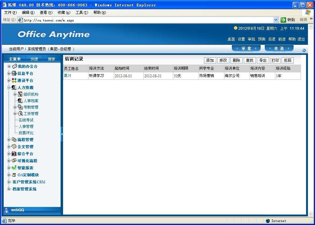
Task: Select 人事管理 in the tree
Action: point(26,126)
